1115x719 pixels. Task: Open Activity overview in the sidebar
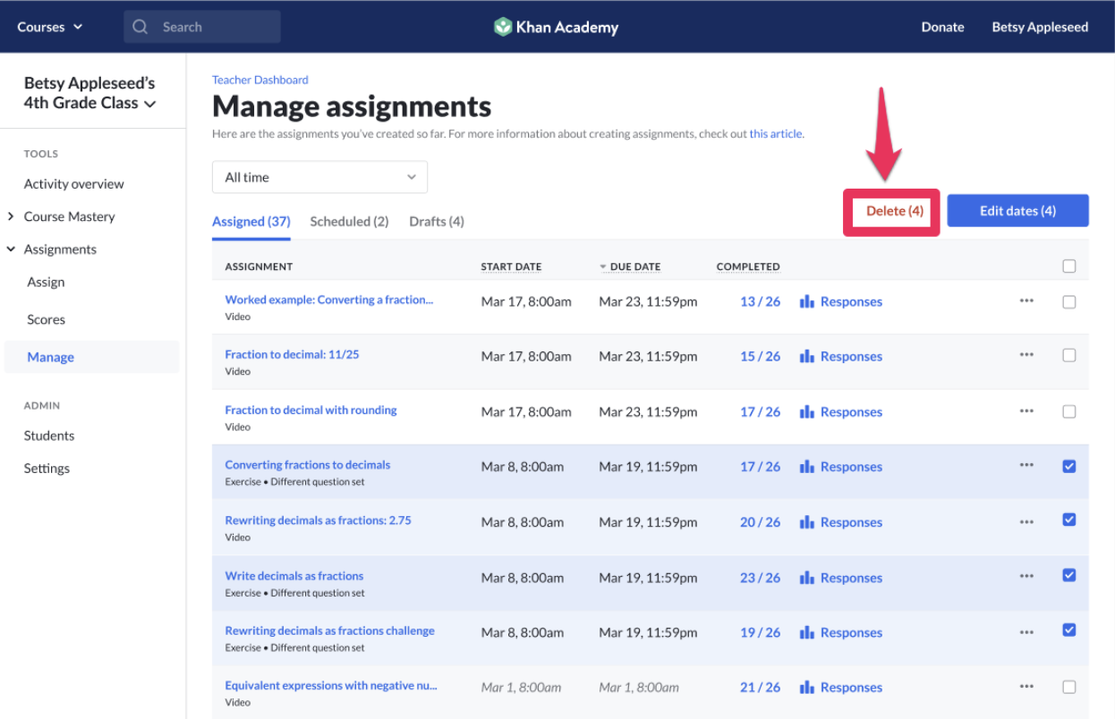pyautogui.click(x=74, y=184)
